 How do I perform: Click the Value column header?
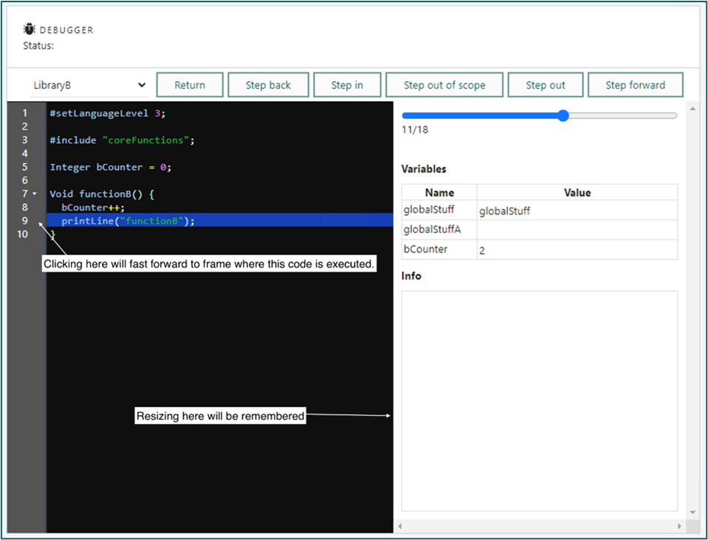[577, 193]
